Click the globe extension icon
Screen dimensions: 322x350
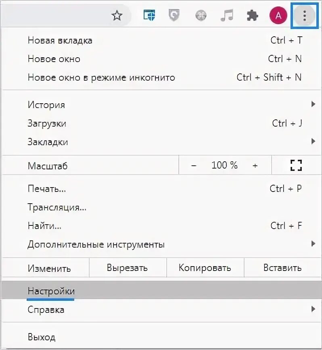click(x=201, y=16)
